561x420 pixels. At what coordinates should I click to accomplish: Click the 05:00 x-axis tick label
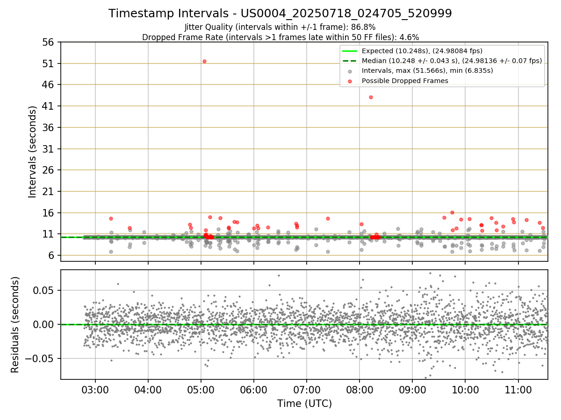pos(201,390)
